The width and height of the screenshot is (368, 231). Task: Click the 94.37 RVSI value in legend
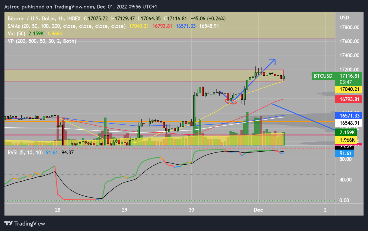(68, 152)
